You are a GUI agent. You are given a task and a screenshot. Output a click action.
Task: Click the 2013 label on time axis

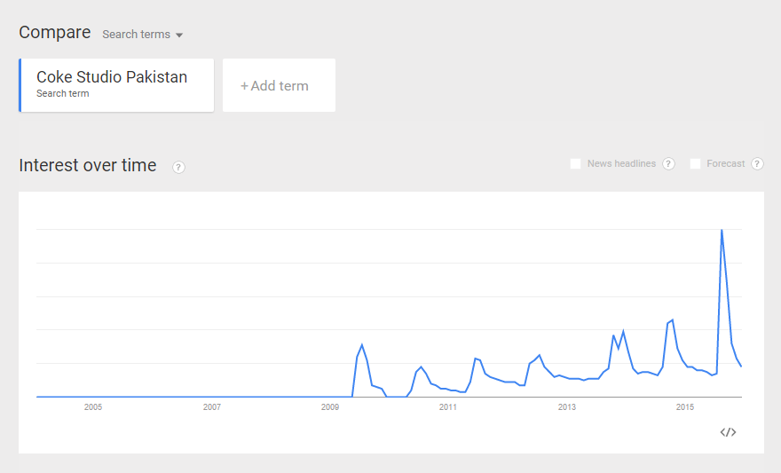(x=567, y=407)
